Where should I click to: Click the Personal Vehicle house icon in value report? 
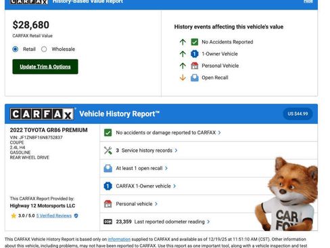(x=195, y=66)
